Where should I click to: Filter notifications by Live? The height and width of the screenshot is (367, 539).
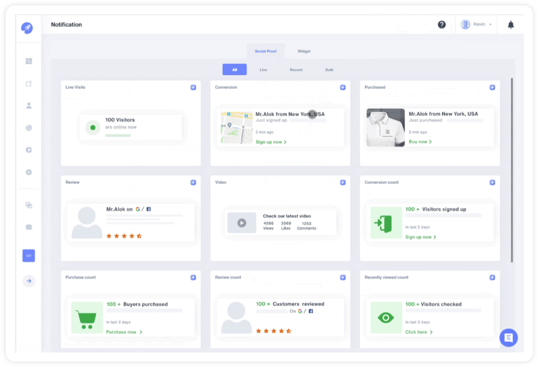pos(263,70)
